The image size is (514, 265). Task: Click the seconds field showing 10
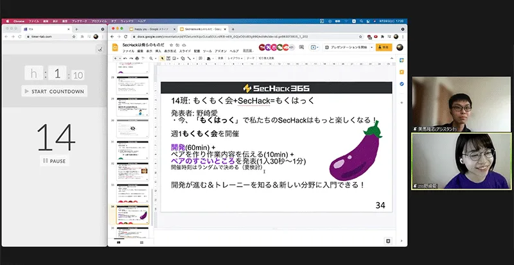pos(78,75)
